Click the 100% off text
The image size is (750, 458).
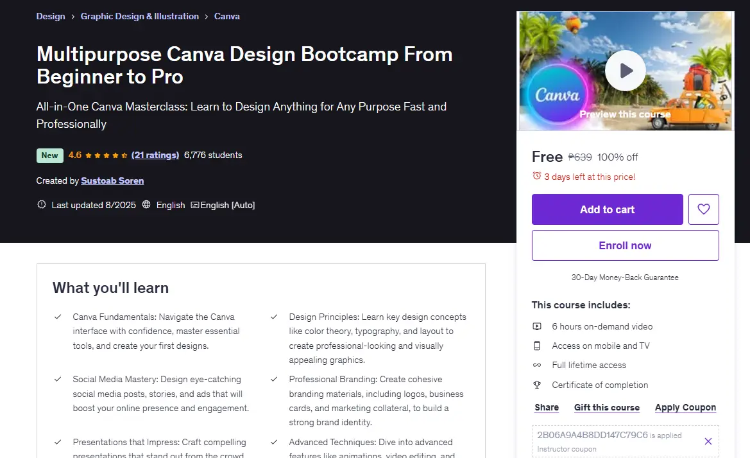617,157
